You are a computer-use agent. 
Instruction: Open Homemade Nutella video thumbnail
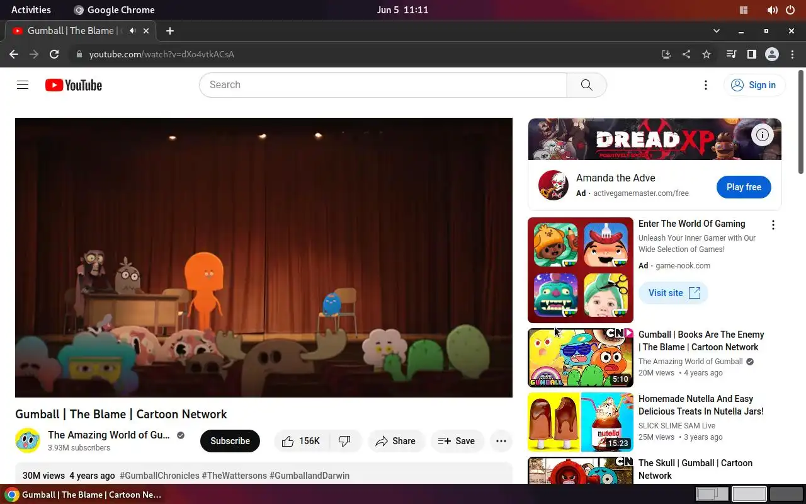tap(581, 422)
